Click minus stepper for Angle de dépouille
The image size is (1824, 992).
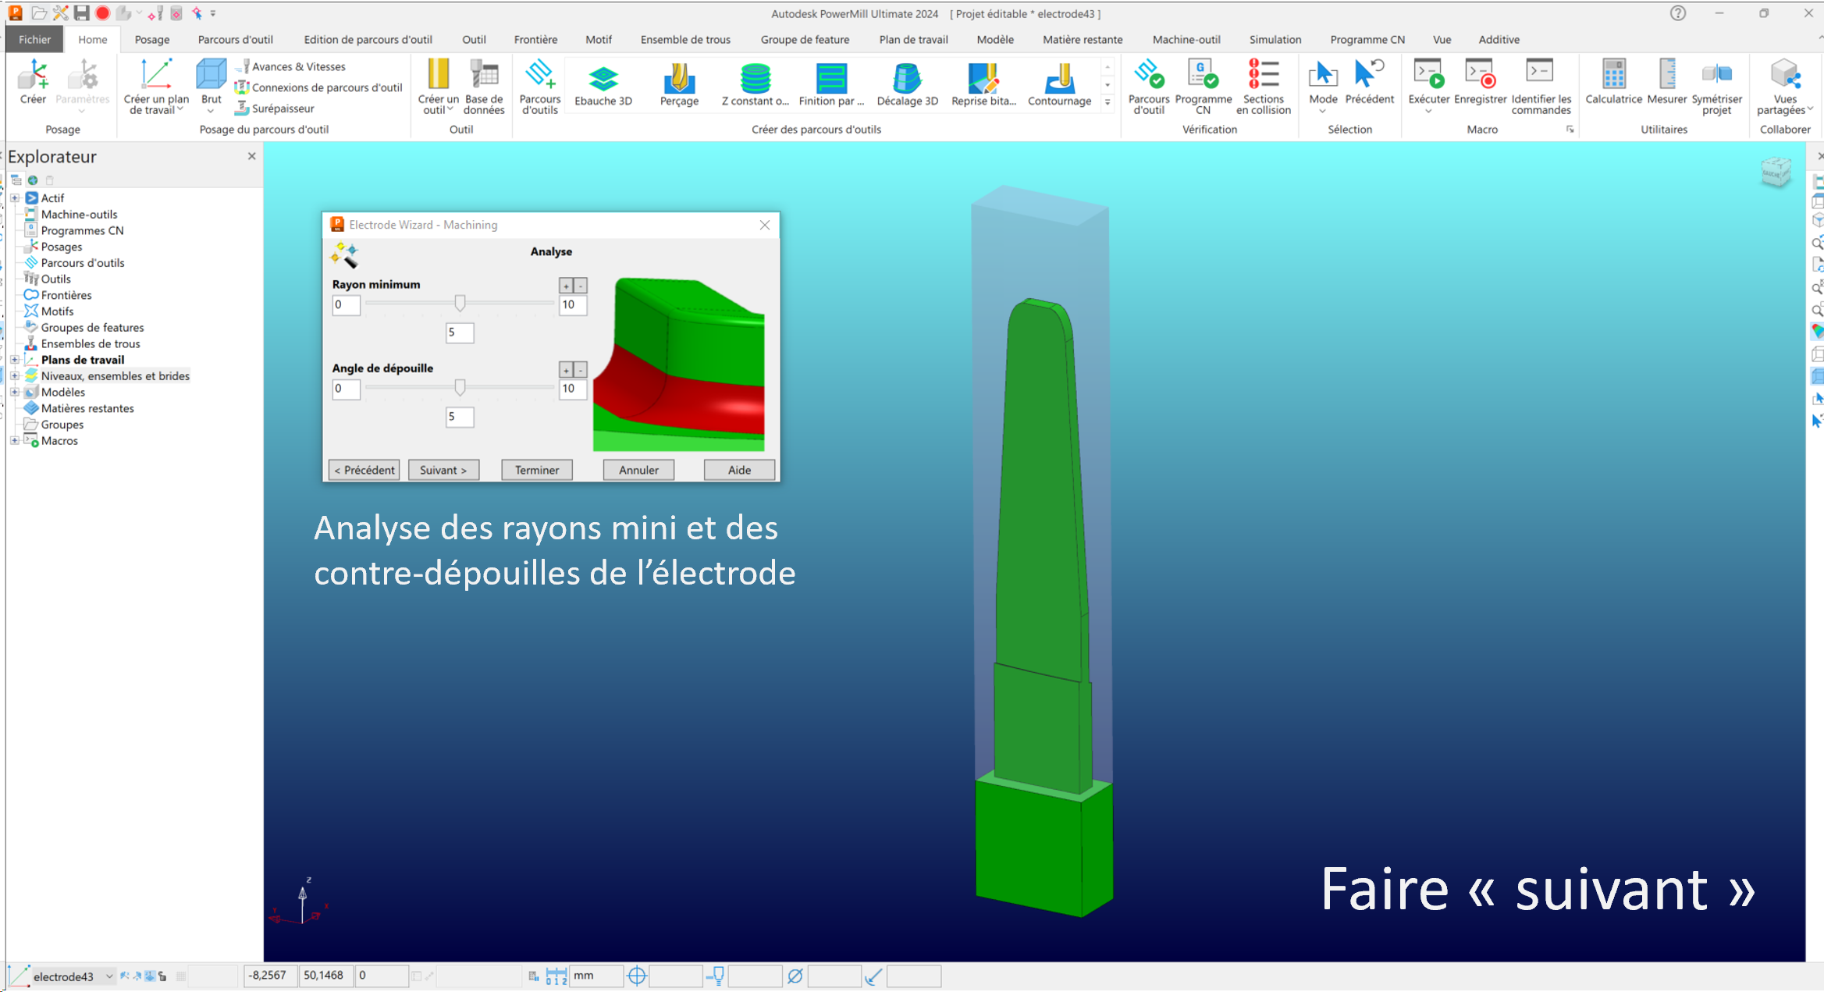pos(580,370)
